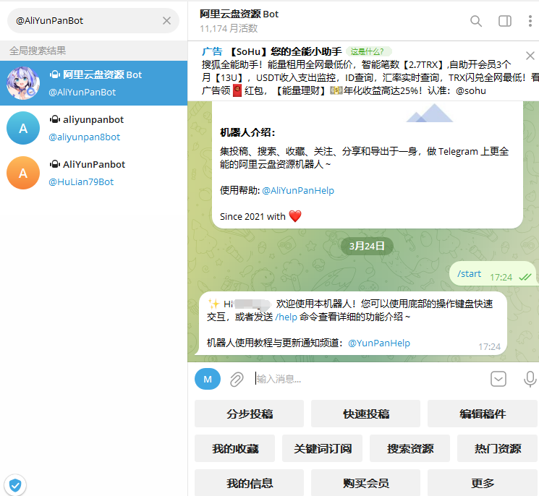The image size is (539, 496).
Task: Click the blue verified shield icon
Action: click(14, 484)
